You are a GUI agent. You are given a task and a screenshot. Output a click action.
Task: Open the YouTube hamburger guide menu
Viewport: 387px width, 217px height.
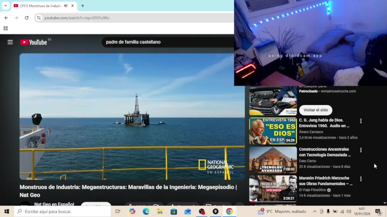[10, 42]
